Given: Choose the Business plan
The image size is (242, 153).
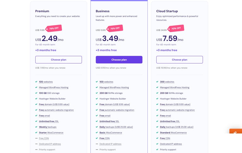Looking at the screenshot, I should [119, 60].
